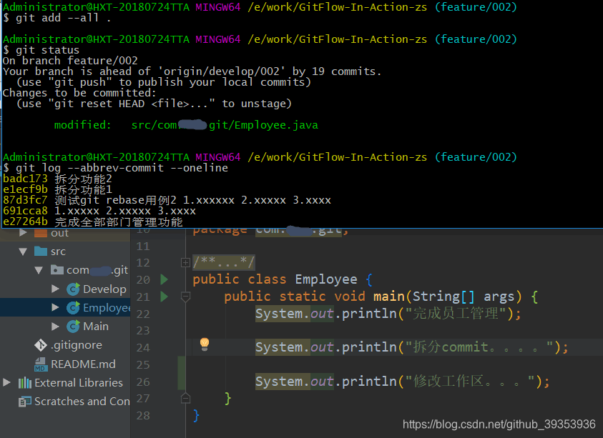The image size is (603, 438).
Task: Run class Employee with gutter arrow at line 20
Action: click(165, 279)
